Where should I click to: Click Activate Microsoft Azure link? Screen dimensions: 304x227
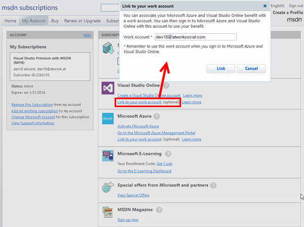[138, 126]
